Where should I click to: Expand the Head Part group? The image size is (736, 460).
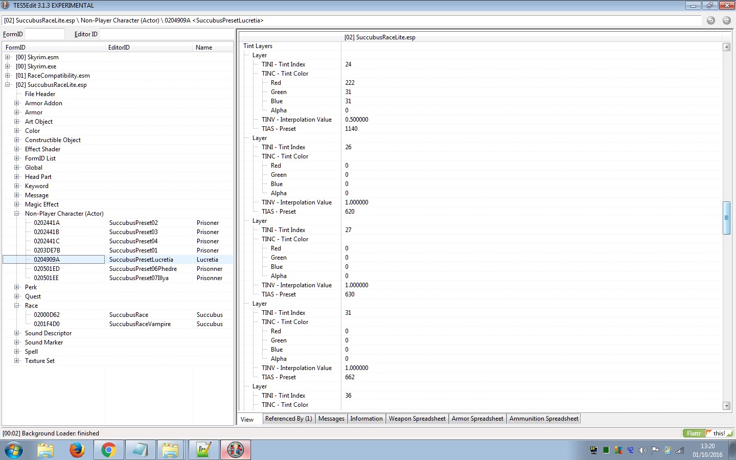coord(17,177)
